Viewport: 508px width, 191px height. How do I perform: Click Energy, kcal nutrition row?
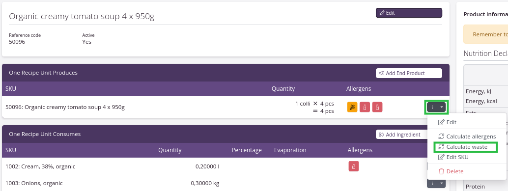[481, 101]
